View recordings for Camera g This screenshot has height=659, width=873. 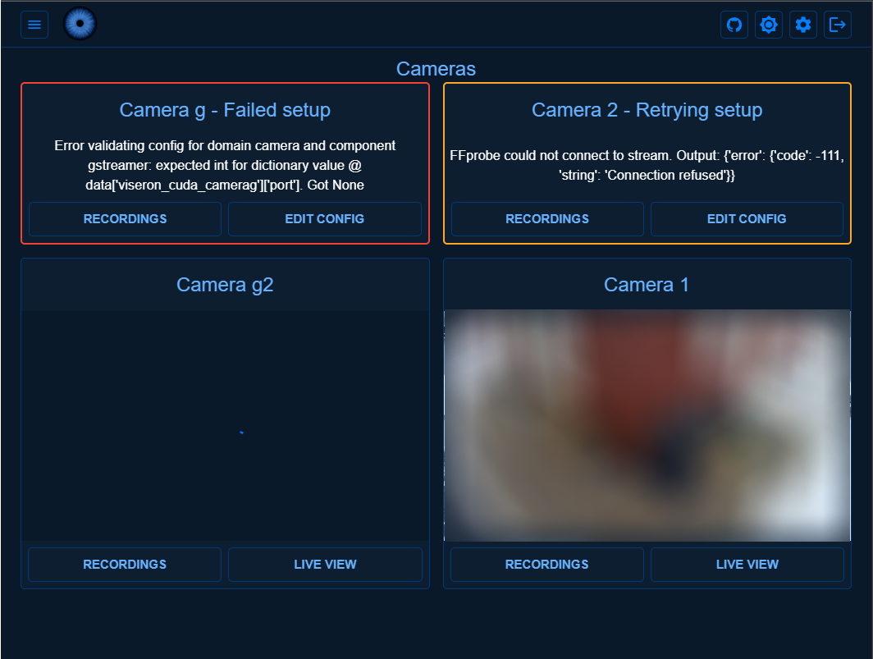tap(124, 219)
